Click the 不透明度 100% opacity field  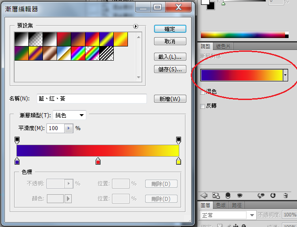289,215
